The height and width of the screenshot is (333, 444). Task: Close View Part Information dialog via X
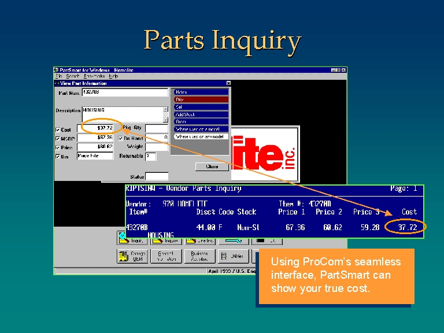(228, 83)
